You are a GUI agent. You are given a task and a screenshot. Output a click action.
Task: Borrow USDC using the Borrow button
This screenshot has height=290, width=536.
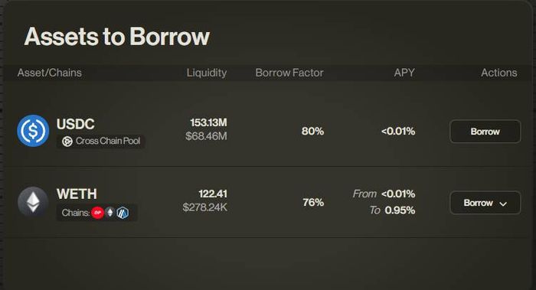(485, 132)
